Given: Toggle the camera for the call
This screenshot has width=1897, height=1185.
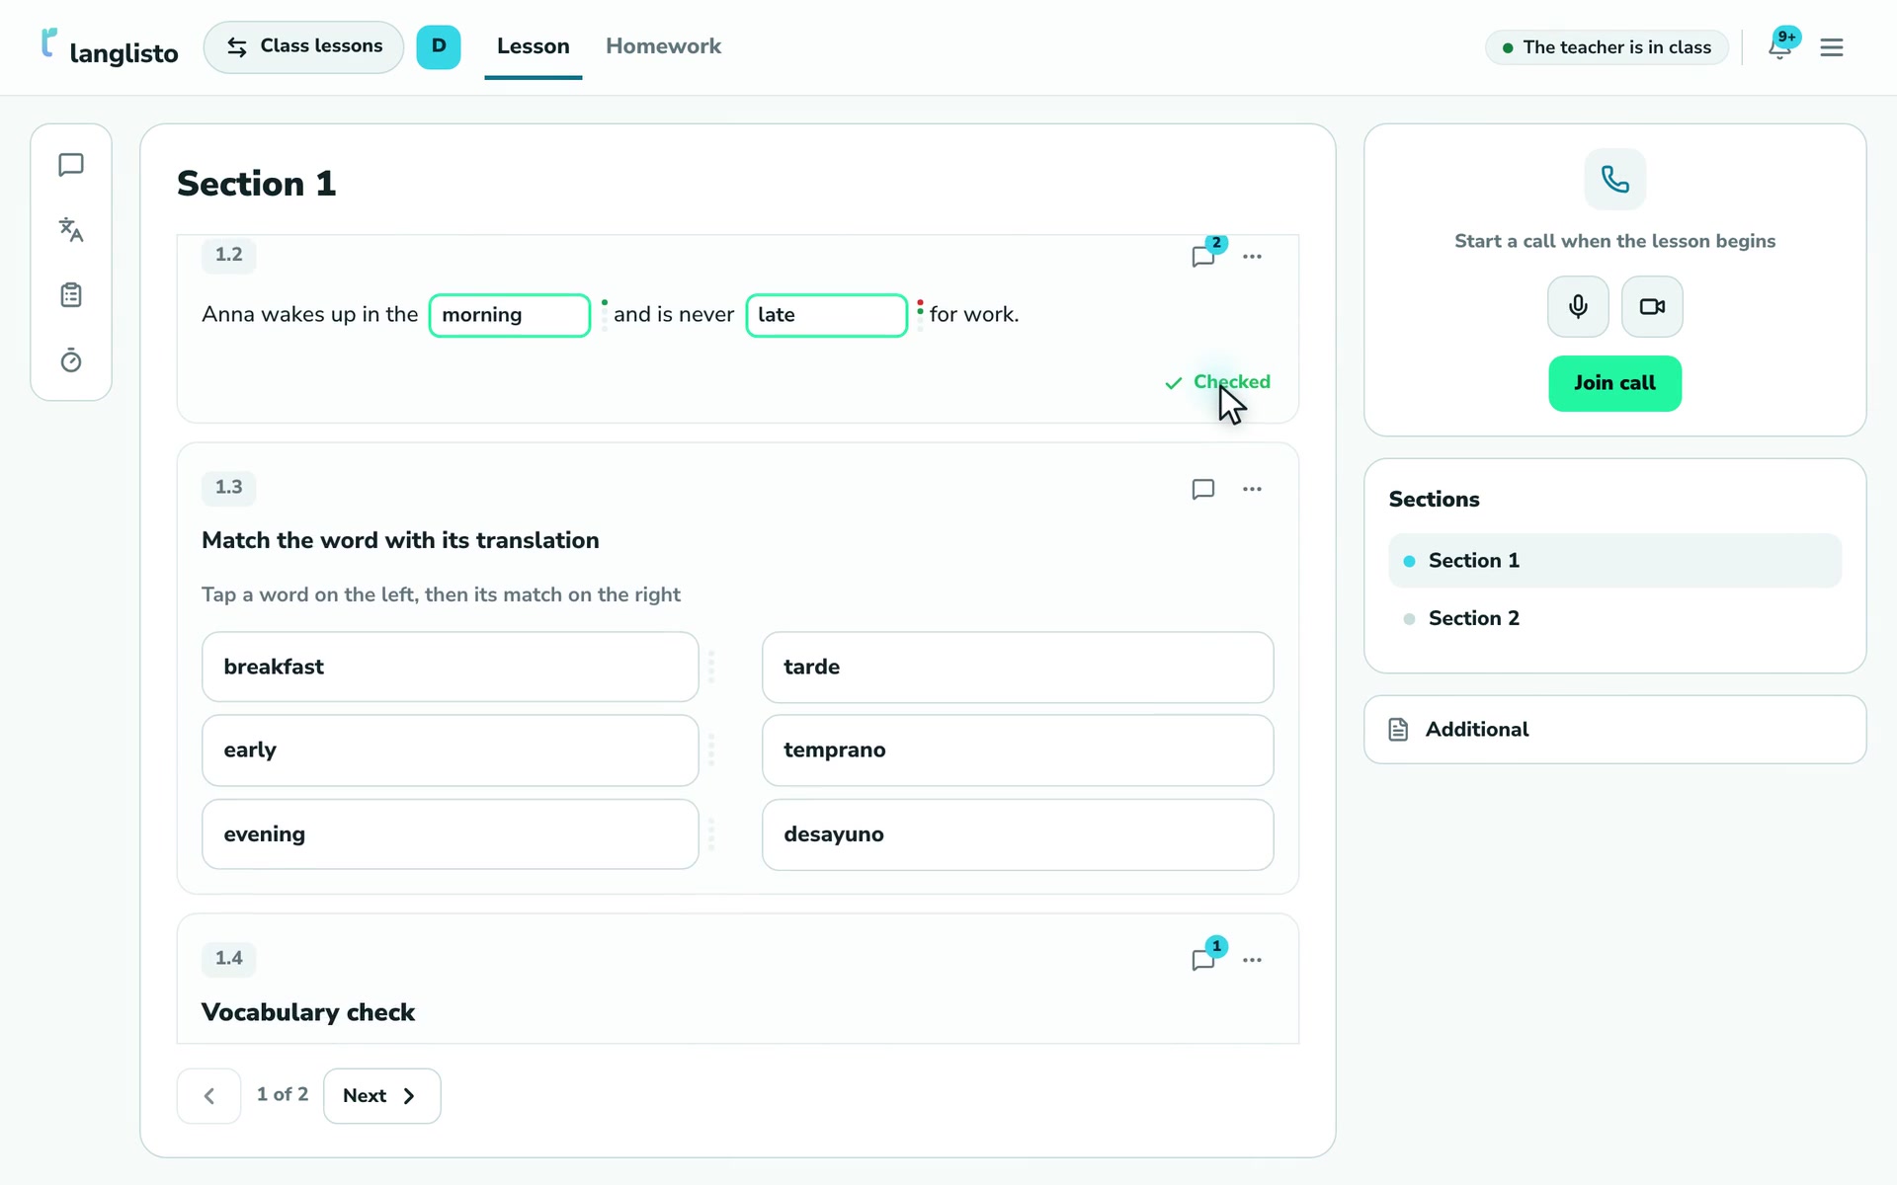Looking at the screenshot, I should coord(1652,306).
